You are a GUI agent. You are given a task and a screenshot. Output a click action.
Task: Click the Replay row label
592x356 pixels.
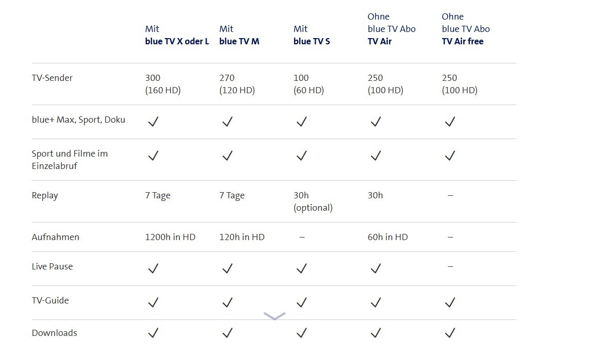tap(45, 196)
